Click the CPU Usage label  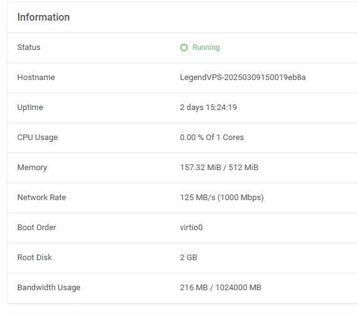(38, 138)
